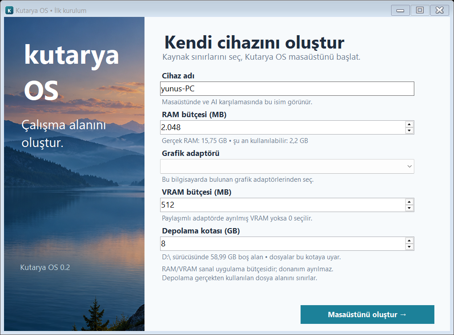Increase VRAM bütçesi with the up arrow
This screenshot has height=335, width=454.
click(409, 202)
